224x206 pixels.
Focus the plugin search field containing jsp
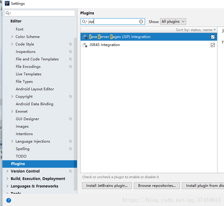tap(113, 22)
